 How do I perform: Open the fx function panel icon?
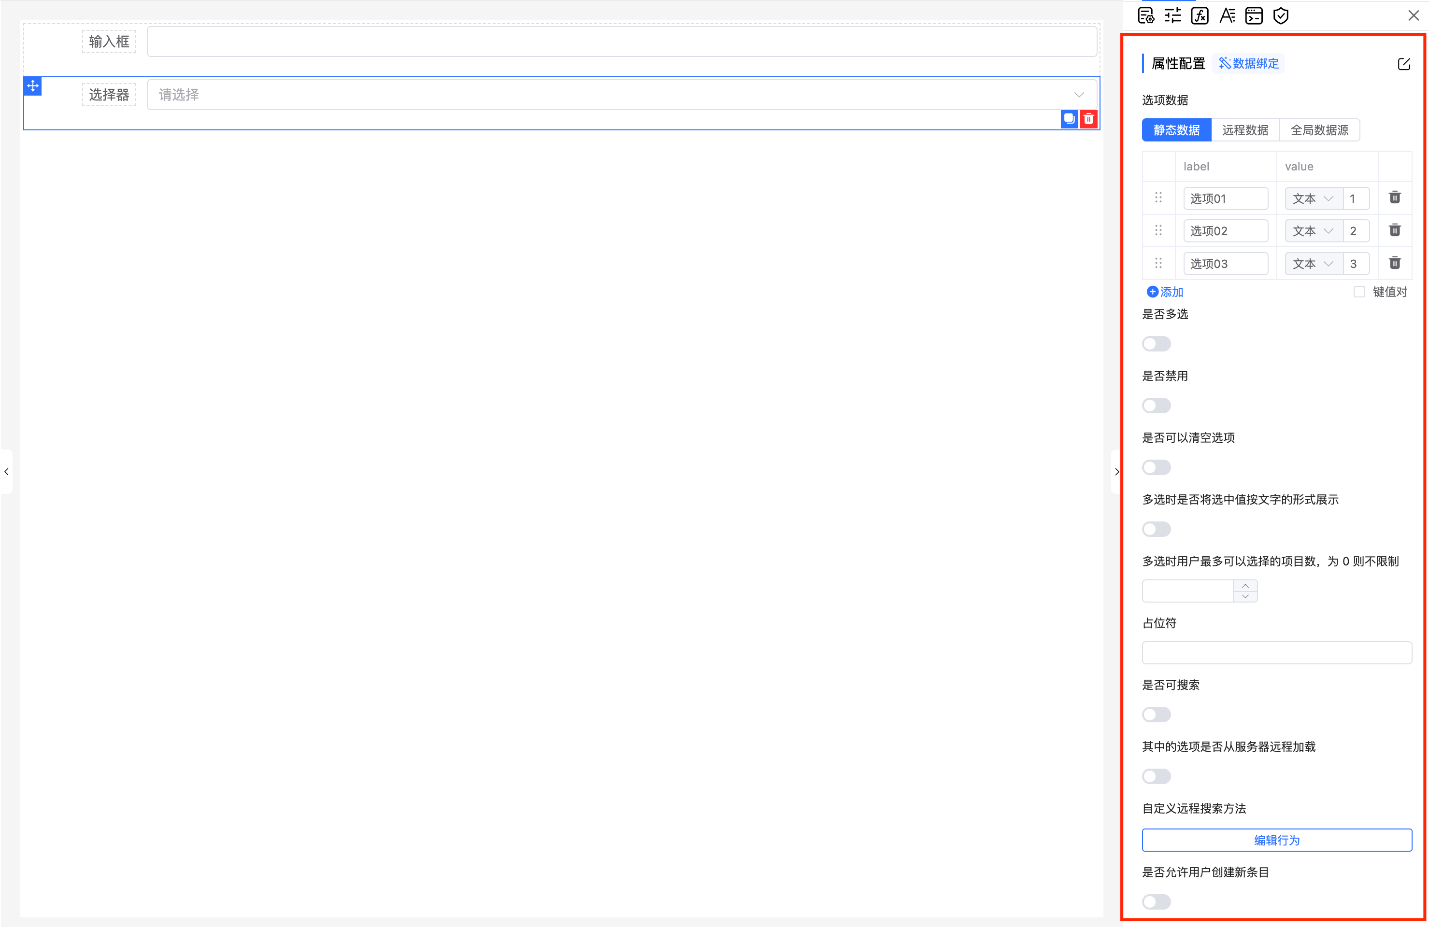1200,15
